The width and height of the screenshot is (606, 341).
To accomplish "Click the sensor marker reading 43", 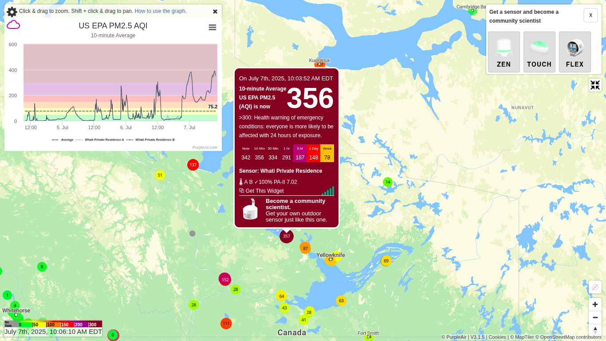I will pyautogui.click(x=284, y=308).
